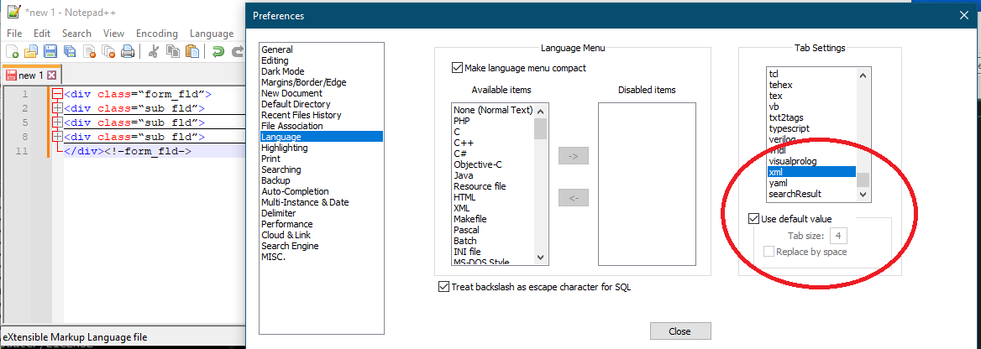Open the Edit menu
This screenshot has width=981, height=349.
(42, 34)
